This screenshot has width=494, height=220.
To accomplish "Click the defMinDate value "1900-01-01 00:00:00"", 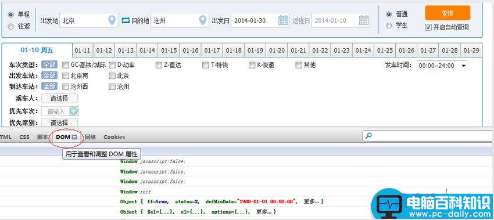I will 267,201.
